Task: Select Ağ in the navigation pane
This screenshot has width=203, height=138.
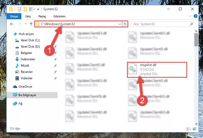Action: [18, 103]
